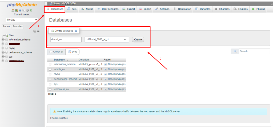Click privileges icon in mysql table row

(x=106, y=74)
